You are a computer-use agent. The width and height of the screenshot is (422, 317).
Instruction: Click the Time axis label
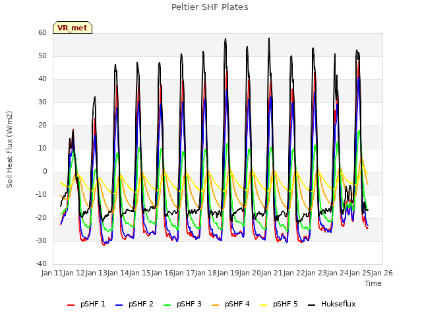tap(373, 283)
